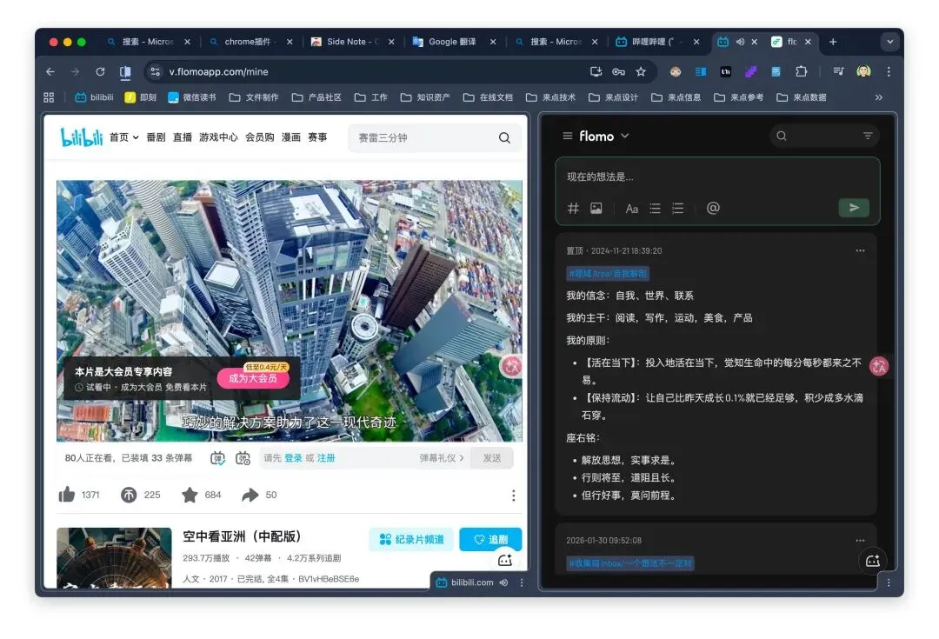Image resolution: width=939 pixels, height=639 pixels.
Task: Open 番剧 in bilibili navigation
Action: 156,137
